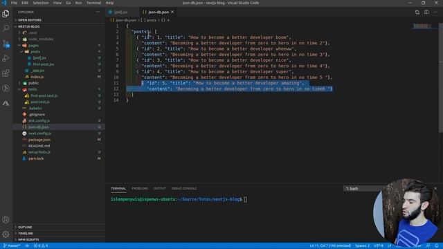
Task: Click the terminal command prompt input
Action: 245,199
